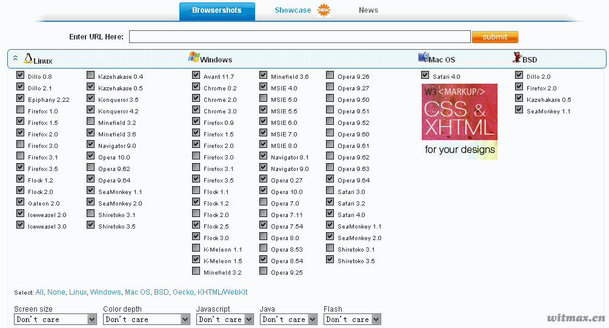Screen dimensions: 609x328
Task: Check Windows Opera 8.0
Action: click(x=264, y=236)
